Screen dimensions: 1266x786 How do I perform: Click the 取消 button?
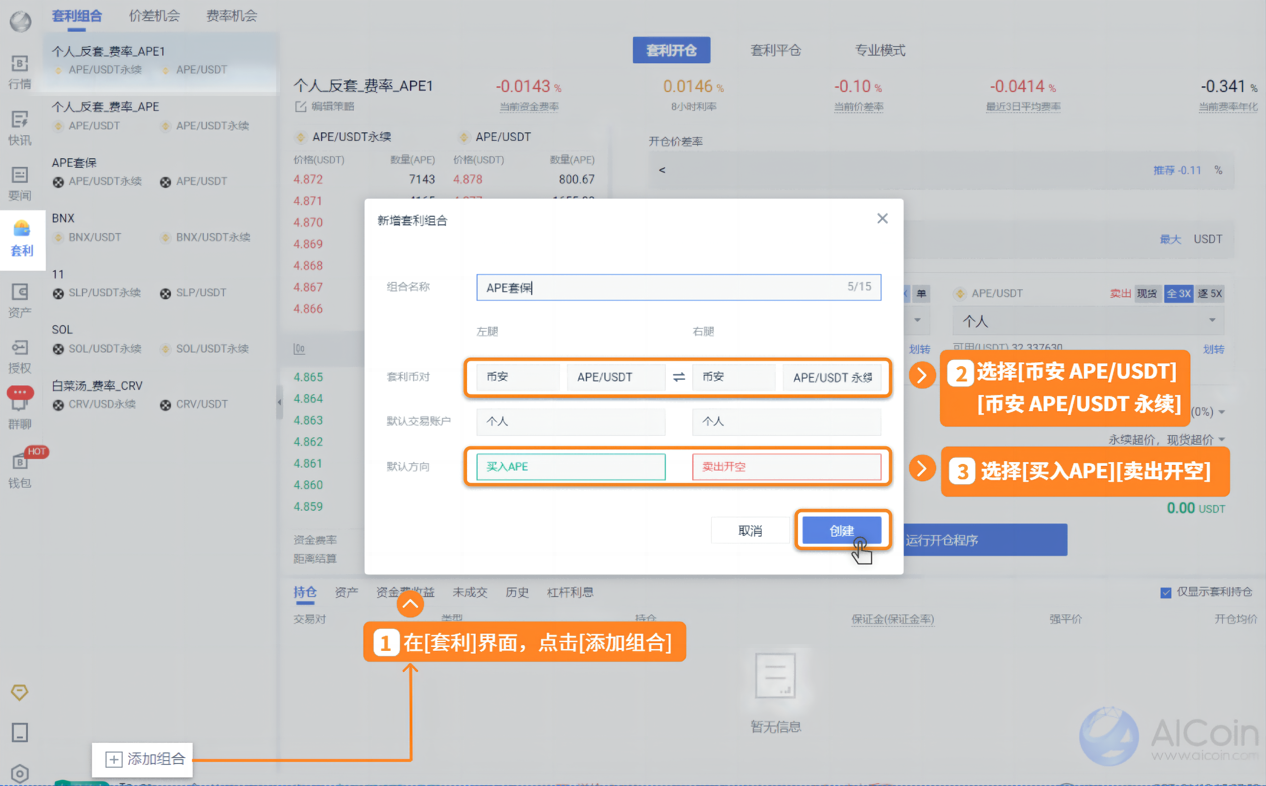tap(750, 531)
